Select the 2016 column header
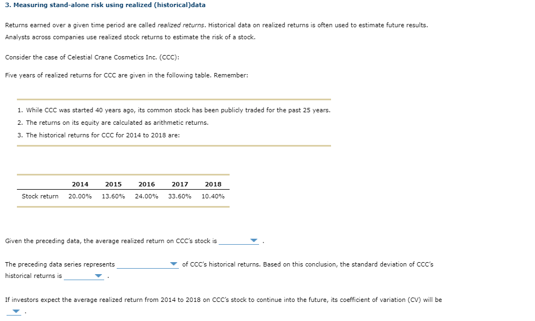 [x=147, y=184]
